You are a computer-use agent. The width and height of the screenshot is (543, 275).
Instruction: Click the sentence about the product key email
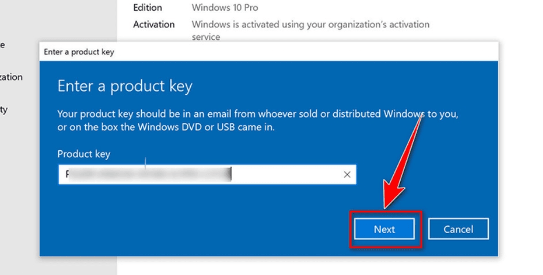258,114
